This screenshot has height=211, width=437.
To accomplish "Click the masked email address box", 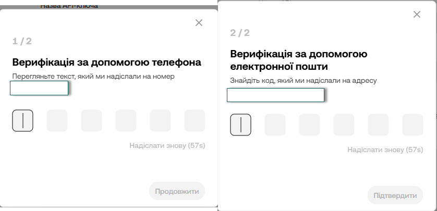I will [275, 95].
